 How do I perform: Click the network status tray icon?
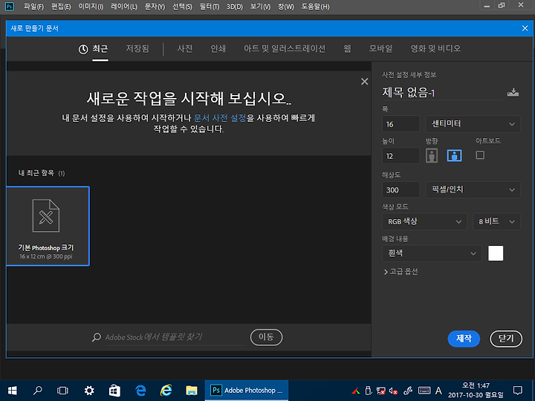coord(380,391)
